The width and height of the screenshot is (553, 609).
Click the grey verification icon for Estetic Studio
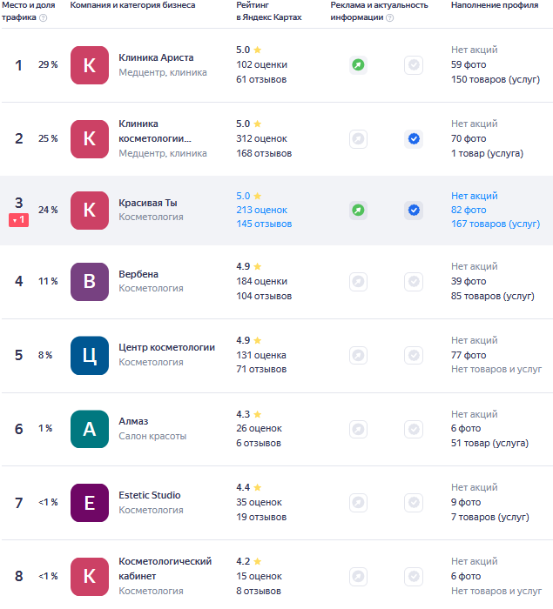pos(414,503)
